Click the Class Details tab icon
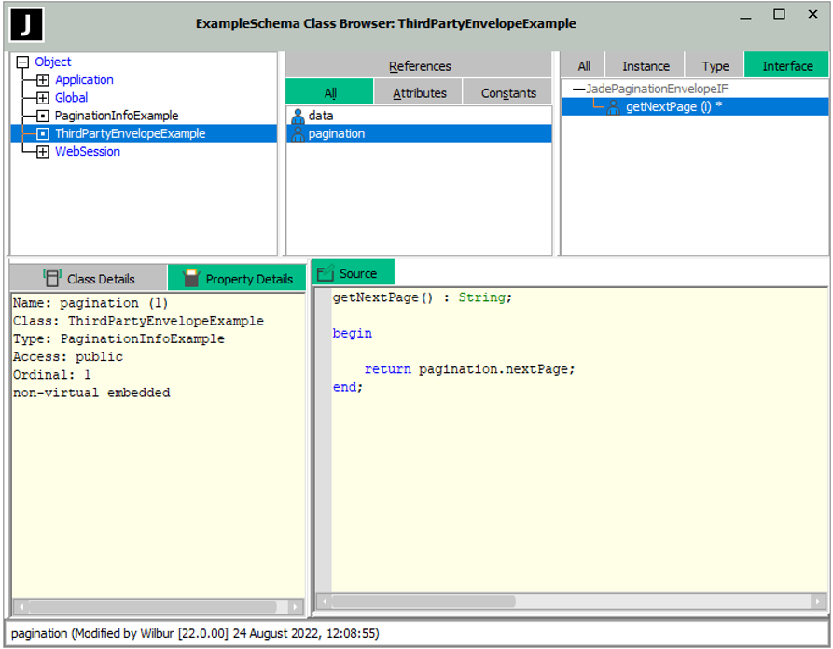Viewport: 833px width, 649px height. pos(52,278)
